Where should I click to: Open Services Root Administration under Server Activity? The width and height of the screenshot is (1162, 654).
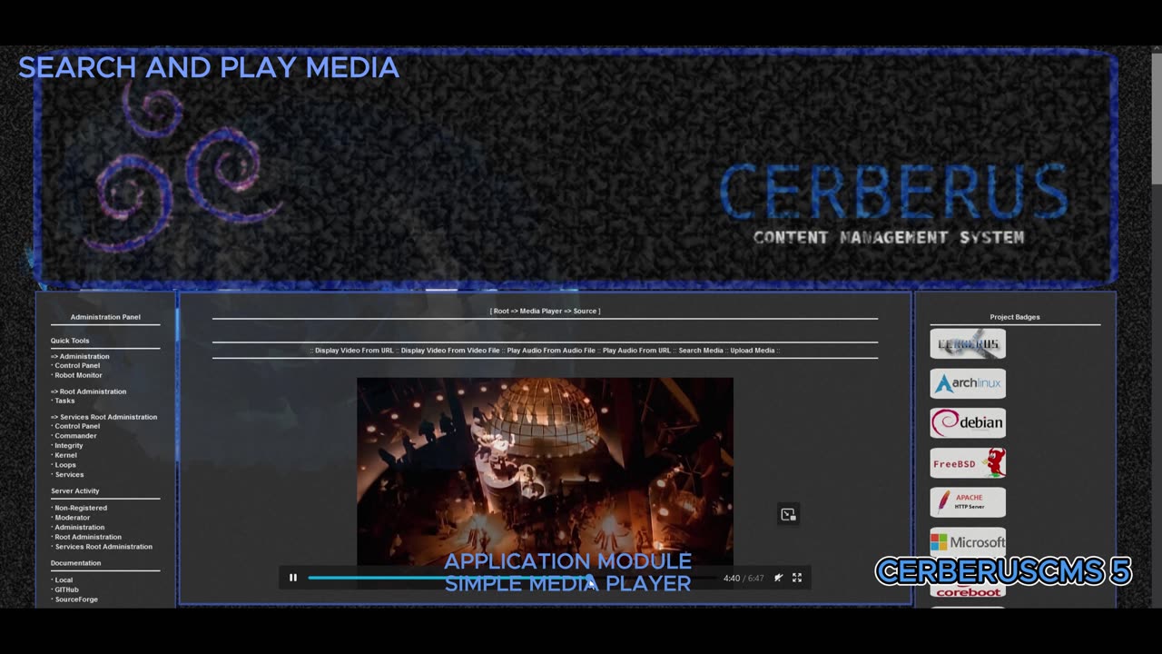[103, 547]
